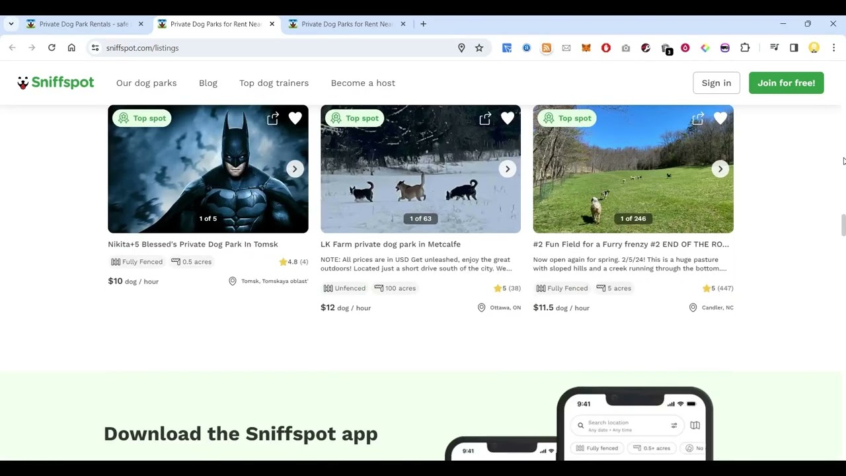Click the Sniffspot logo
This screenshot has height=476, width=846.
[x=56, y=83]
